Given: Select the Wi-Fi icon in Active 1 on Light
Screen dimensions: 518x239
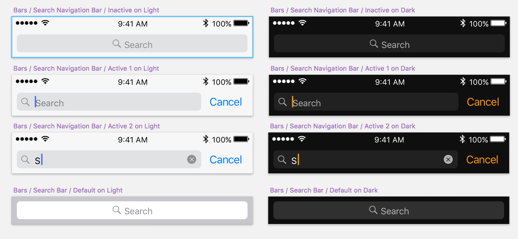Looking at the screenshot, I should [x=45, y=81].
